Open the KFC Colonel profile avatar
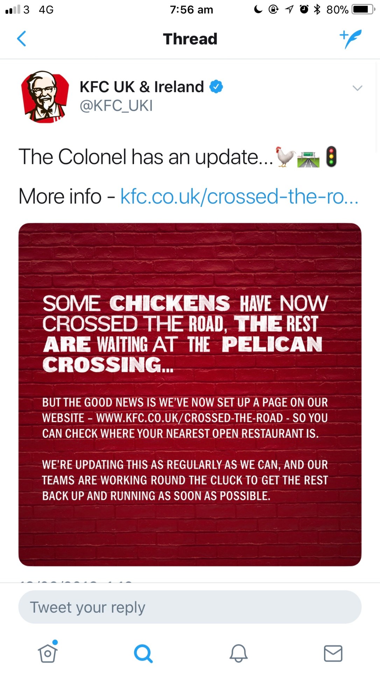This screenshot has height=676, width=380. click(x=45, y=97)
